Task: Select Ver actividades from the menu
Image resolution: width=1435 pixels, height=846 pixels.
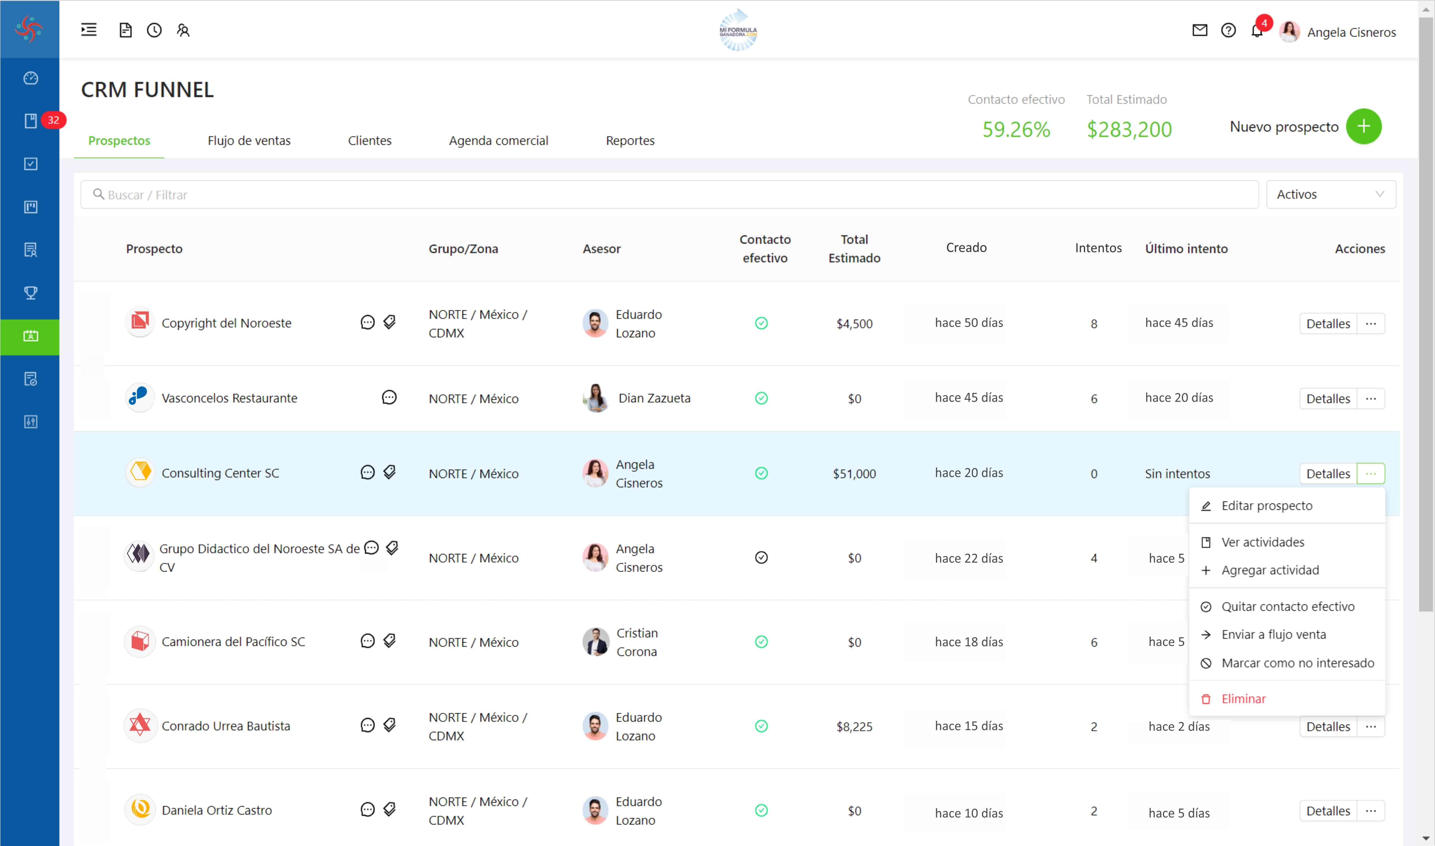Action: point(1287,542)
